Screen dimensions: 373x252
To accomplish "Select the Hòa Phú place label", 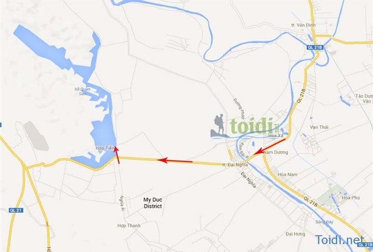I will 351,197.
